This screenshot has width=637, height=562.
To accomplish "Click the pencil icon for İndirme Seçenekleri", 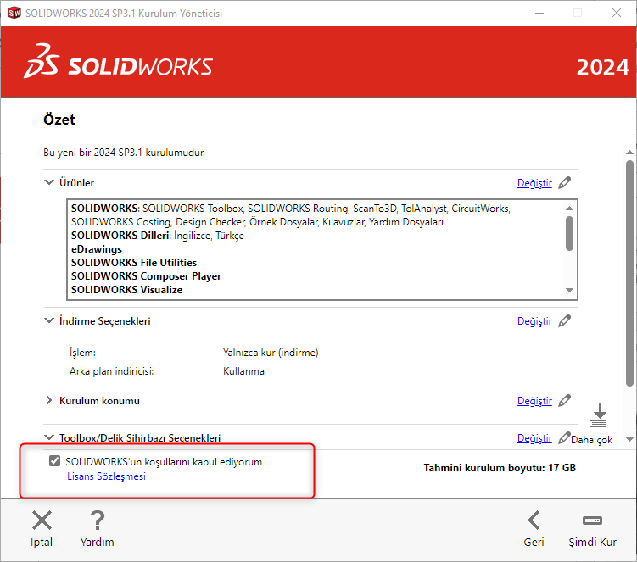I will tap(564, 320).
